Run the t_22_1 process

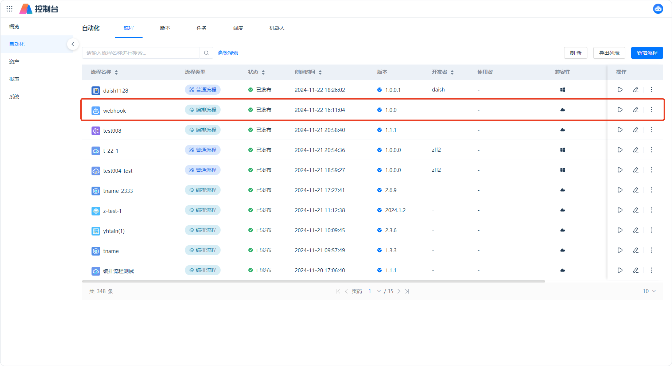point(620,150)
